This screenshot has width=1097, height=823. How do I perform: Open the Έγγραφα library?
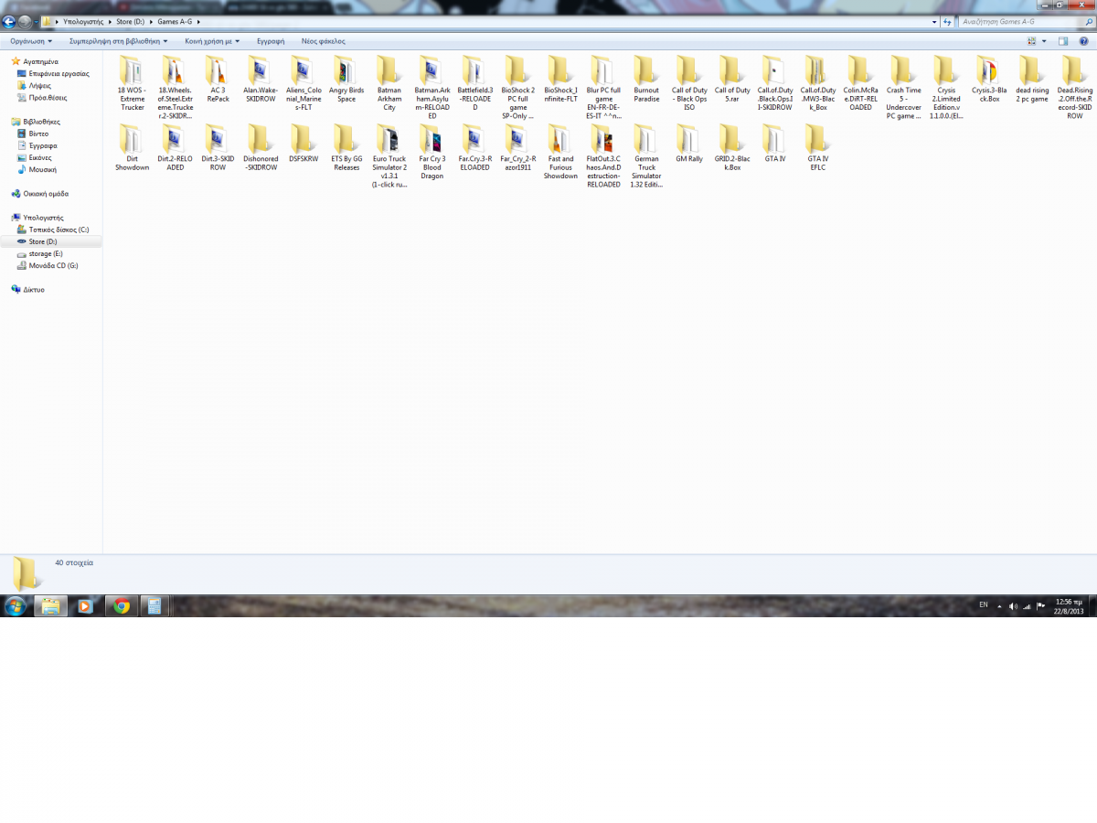(43, 144)
